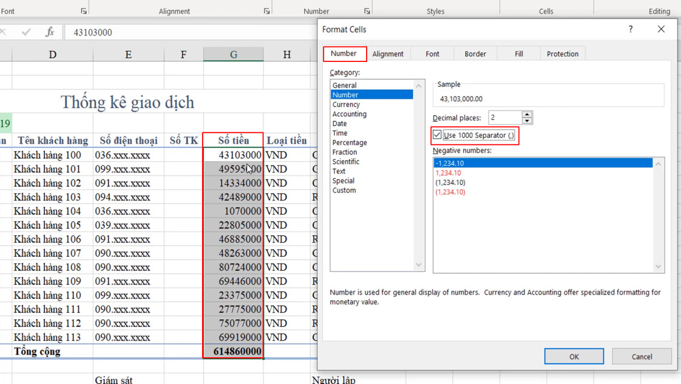Click the Người lập cell
Image resolution: width=681 pixels, height=384 pixels.
point(334,379)
